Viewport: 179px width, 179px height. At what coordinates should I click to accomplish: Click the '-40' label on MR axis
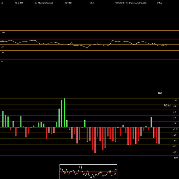175,141
